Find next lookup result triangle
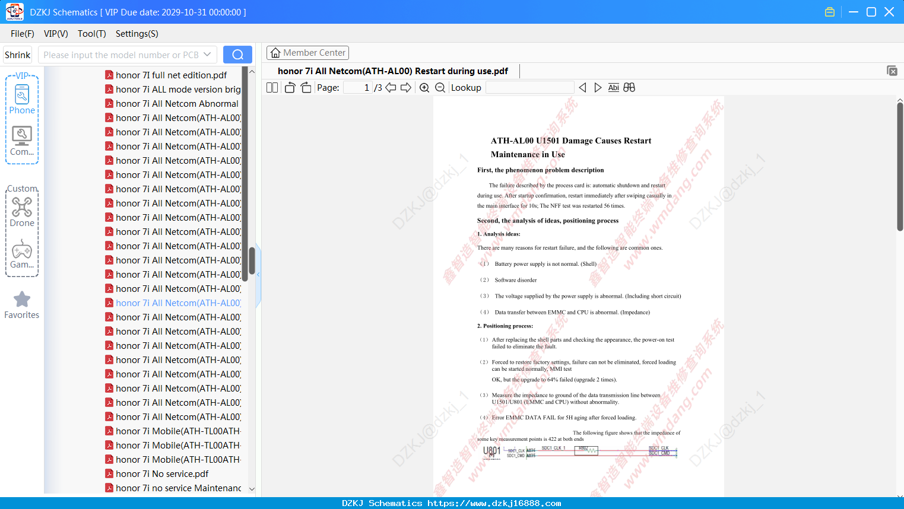 coord(598,88)
